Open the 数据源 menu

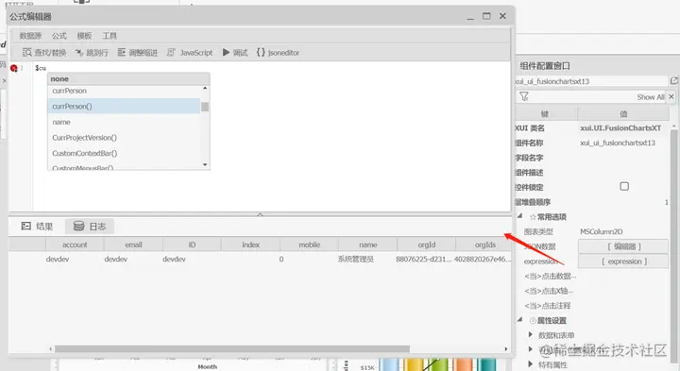pos(30,36)
